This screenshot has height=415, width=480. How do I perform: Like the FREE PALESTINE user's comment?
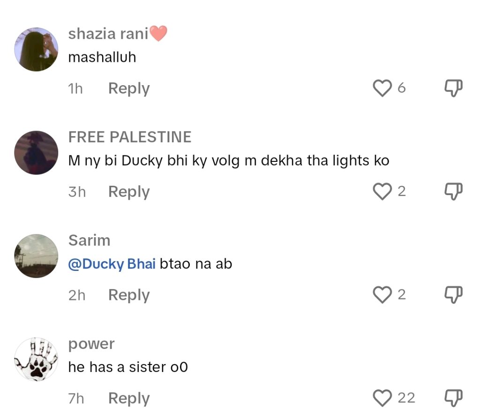pos(382,191)
